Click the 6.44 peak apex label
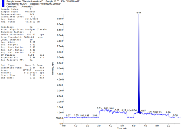182x129 pixels. click(x=139, y=13)
